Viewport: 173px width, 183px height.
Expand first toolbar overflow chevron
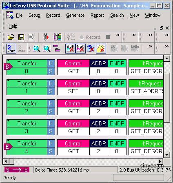118,35
